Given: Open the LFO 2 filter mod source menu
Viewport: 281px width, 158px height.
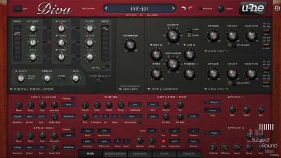Looking at the screenshot, I should (189, 45).
